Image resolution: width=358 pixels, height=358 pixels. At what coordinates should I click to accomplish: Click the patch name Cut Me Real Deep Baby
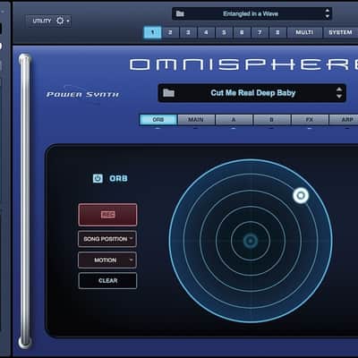click(x=253, y=93)
